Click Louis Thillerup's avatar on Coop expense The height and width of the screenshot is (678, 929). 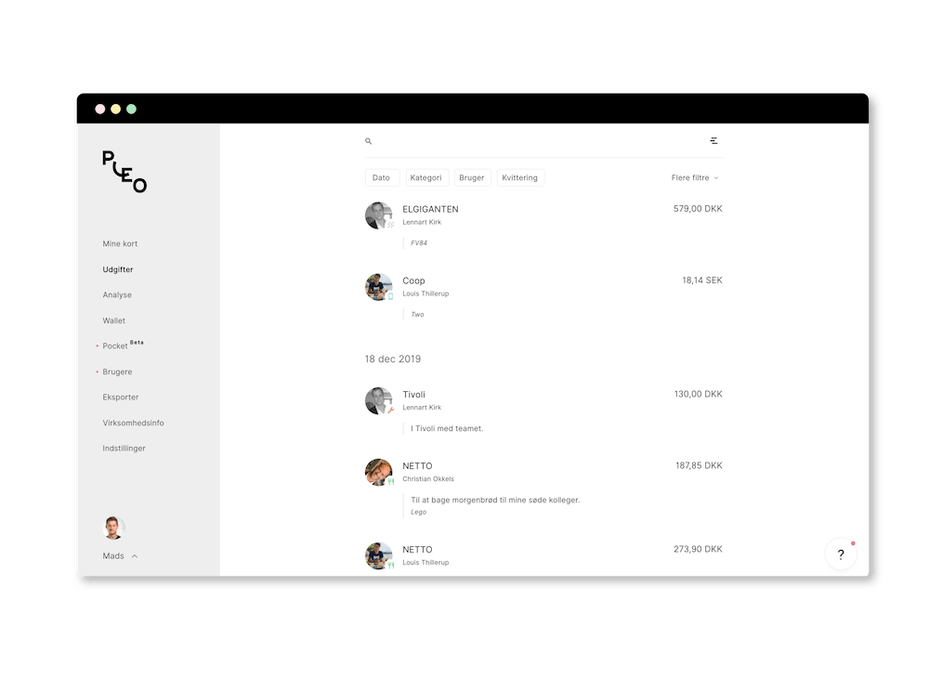coord(379,287)
